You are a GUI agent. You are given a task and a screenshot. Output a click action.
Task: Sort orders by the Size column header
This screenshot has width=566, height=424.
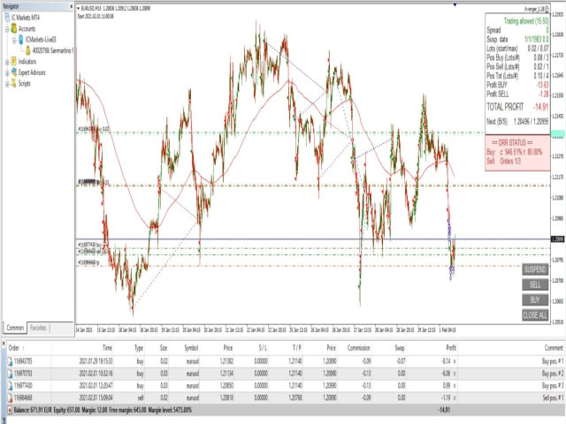point(164,348)
